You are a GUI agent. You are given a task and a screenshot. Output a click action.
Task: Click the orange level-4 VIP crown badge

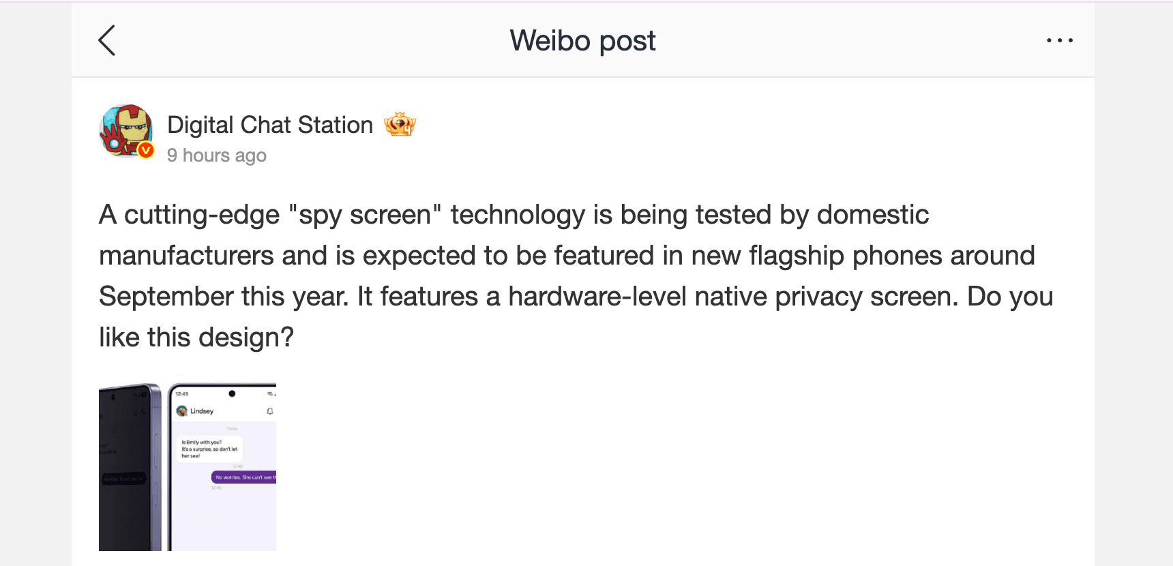click(x=400, y=124)
